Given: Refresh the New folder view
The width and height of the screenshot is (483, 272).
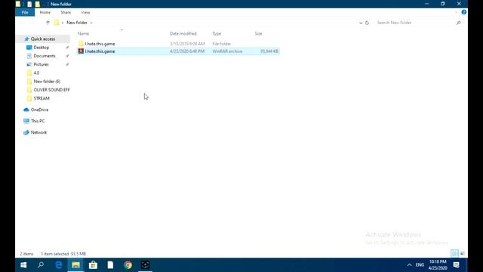Looking at the screenshot, I should click(x=367, y=23).
